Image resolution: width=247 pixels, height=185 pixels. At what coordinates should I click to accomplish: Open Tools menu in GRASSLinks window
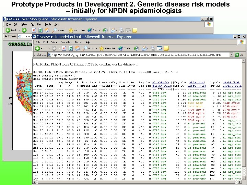click(48, 24)
